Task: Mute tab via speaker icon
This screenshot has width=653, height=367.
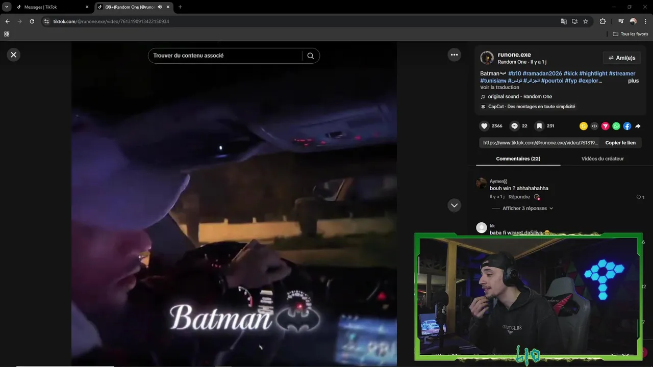Action: pos(160,7)
